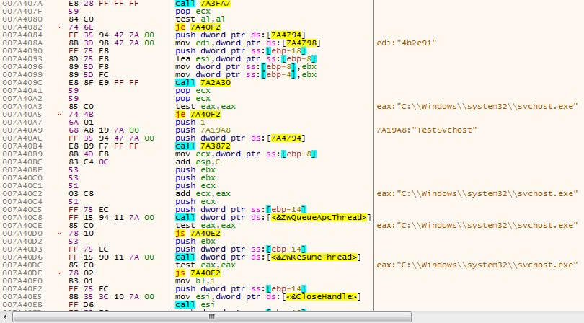
Task: Click the 'mov esi' CloseHandle instruction
Action: pos(268,297)
